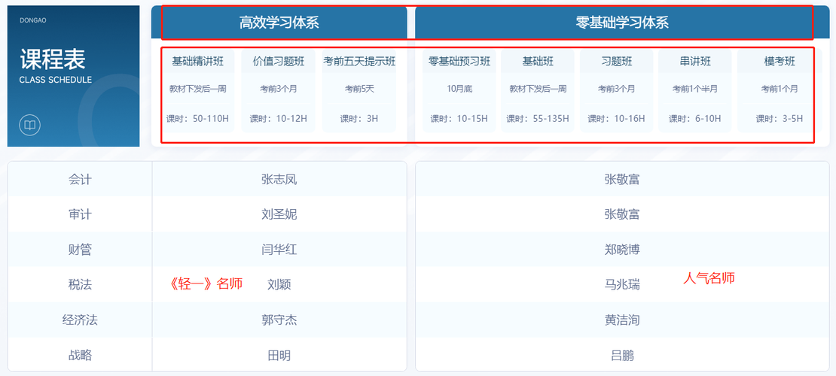
Task: Select teacher 郭守杰 for 经济法
Action: coord(279,320)
